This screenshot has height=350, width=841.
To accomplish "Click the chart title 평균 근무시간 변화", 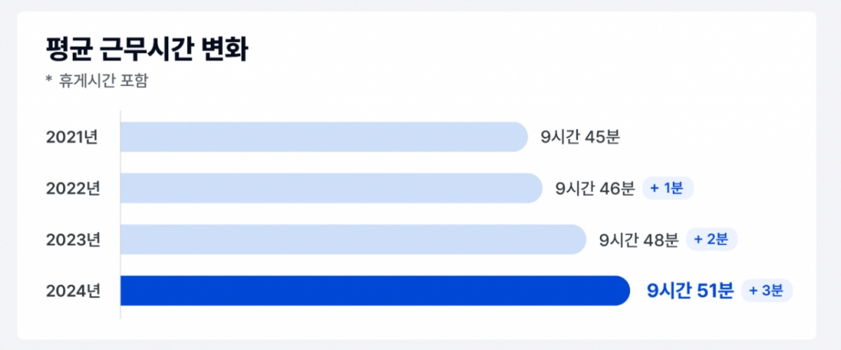I will pyautogui.click(x=146, y=50).
